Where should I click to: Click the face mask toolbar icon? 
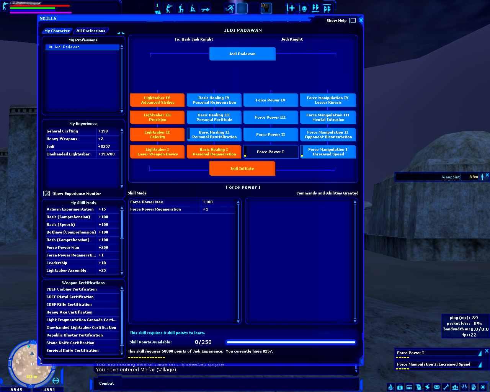(303, 8)
